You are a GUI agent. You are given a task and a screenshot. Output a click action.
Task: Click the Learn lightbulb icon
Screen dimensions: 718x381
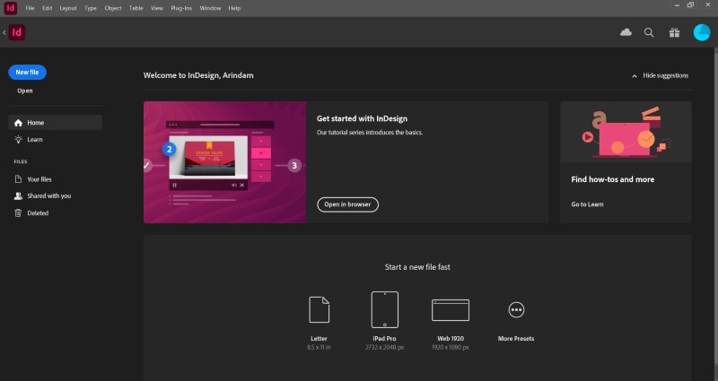tap(18, 140)
